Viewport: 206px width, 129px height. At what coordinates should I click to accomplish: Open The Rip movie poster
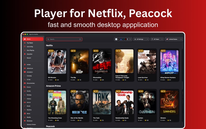[x=79, y=62]
